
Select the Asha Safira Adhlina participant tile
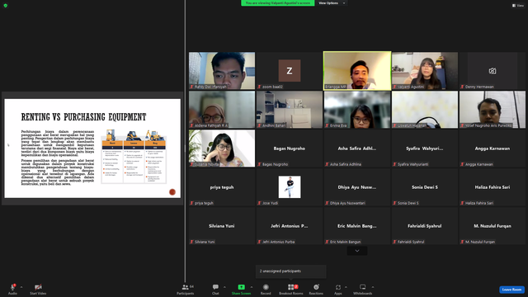(357, 148)
